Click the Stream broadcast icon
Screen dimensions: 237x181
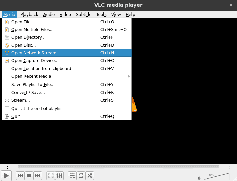(x=7, y=100)
